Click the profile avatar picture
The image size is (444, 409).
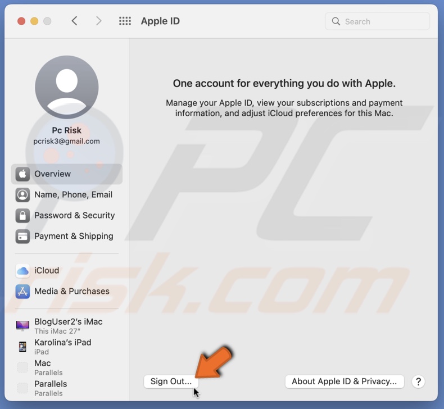click(67, 87)
